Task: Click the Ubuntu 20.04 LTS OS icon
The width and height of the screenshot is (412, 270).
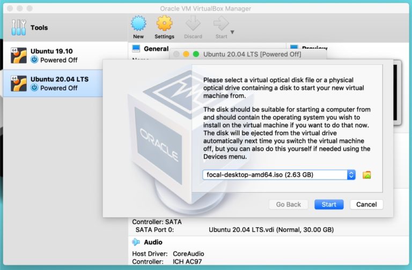Action: pyautogui.click(x=19, y=84)
